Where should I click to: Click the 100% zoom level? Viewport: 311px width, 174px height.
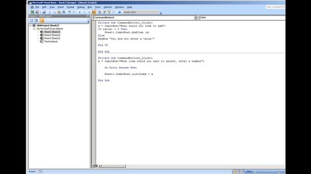click(x=249, y=172)
